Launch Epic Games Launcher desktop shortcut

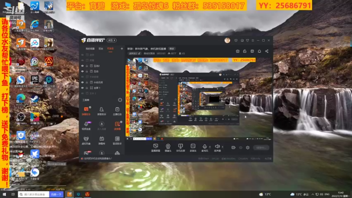coord(35,81)
